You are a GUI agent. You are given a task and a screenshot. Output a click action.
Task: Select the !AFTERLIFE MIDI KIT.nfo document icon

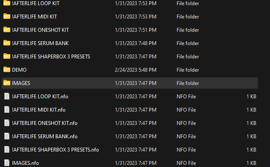[x=7, y=109]
